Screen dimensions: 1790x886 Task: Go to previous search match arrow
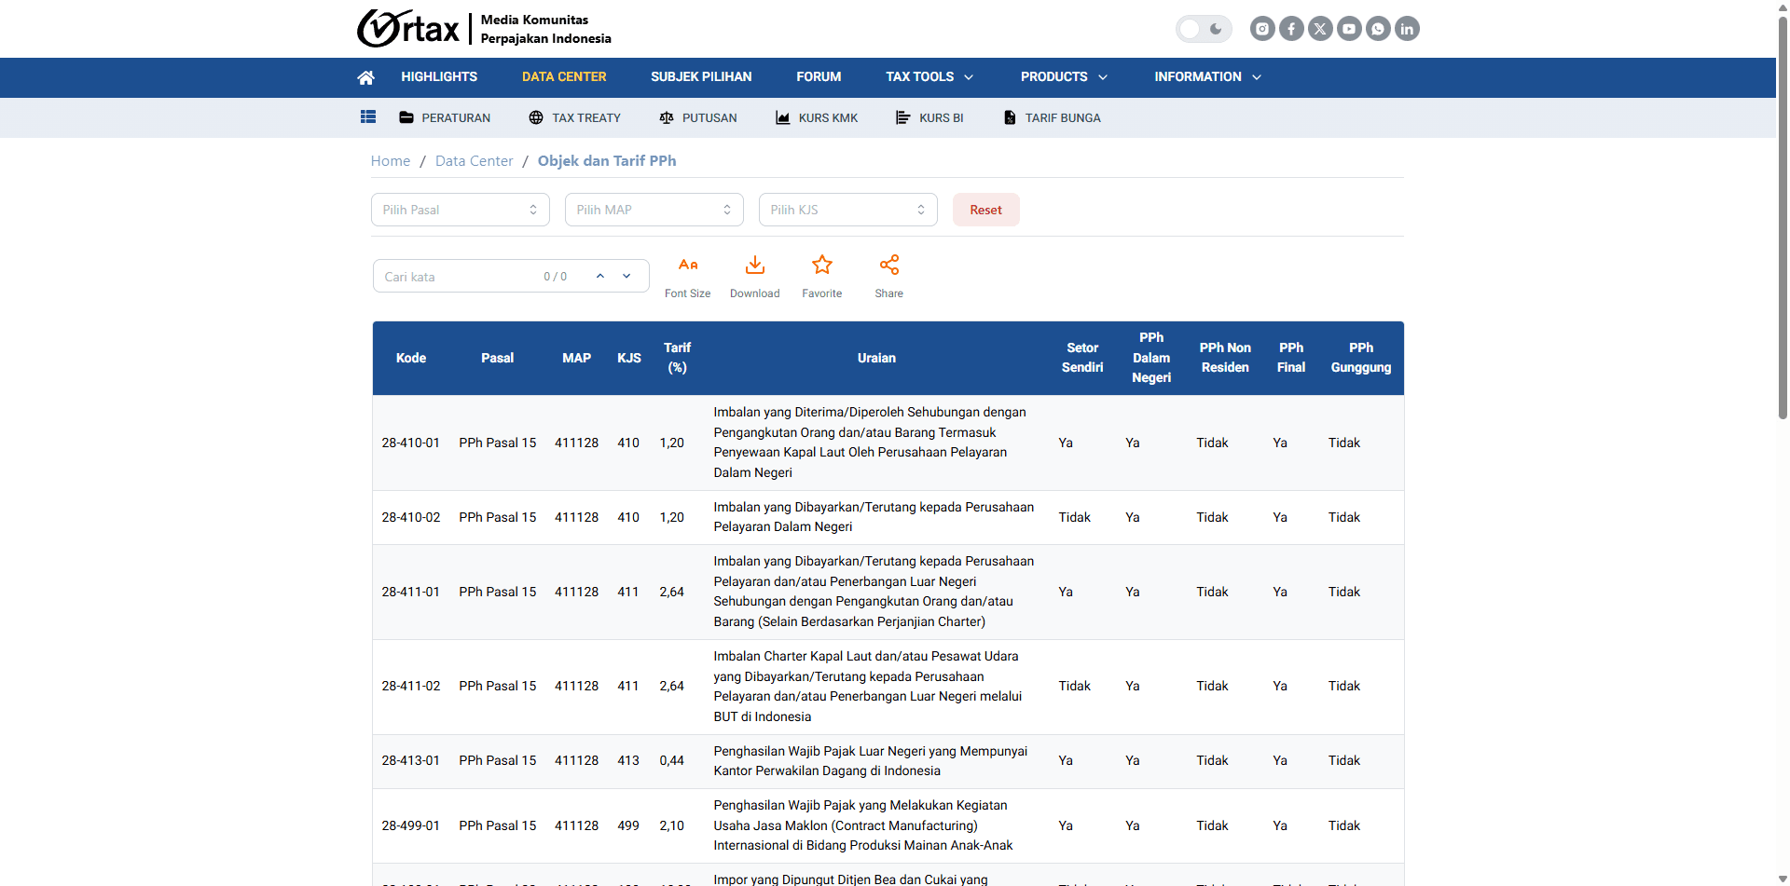click(x=600, y=276)
